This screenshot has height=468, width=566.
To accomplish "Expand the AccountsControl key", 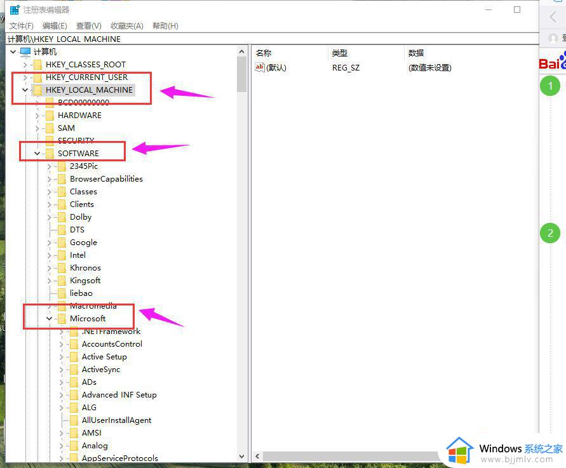I will (x=62, y=345).
